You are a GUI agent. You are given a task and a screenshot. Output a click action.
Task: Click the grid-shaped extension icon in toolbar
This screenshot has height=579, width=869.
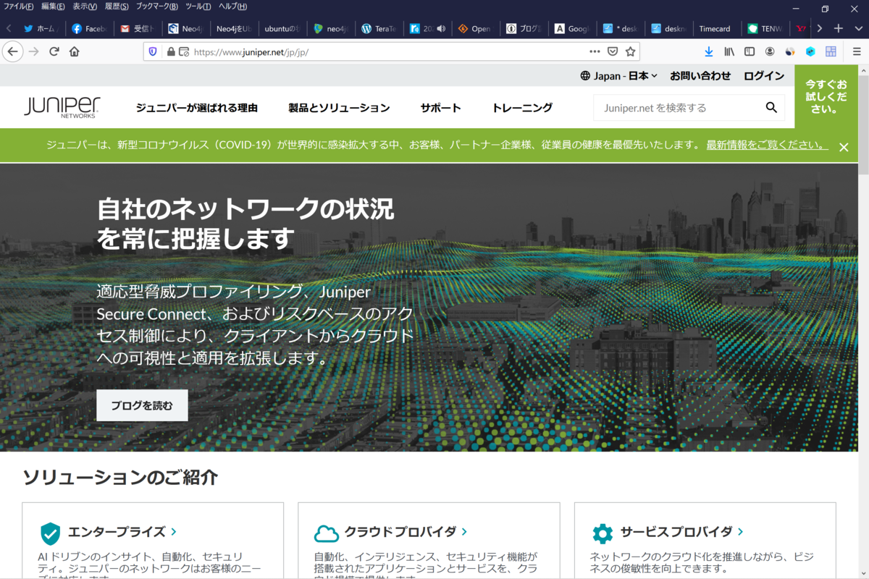point(831,51)
